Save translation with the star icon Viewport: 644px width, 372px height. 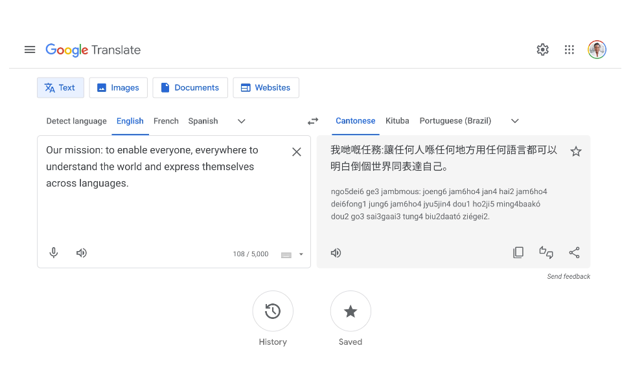coord(575,151)
